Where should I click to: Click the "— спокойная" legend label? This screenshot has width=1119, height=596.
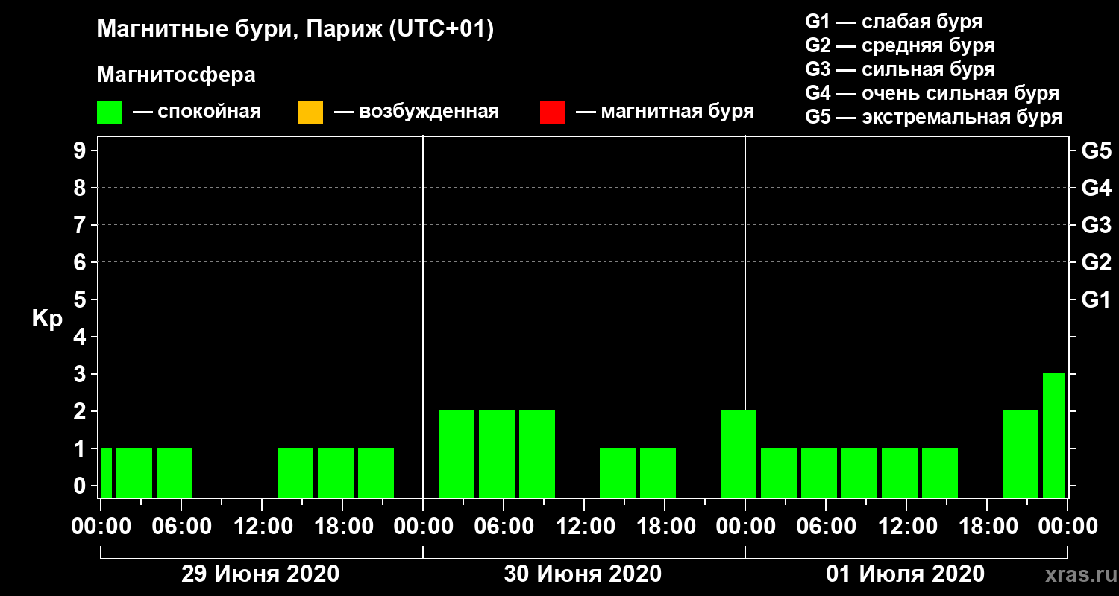[x=197, y=112]
